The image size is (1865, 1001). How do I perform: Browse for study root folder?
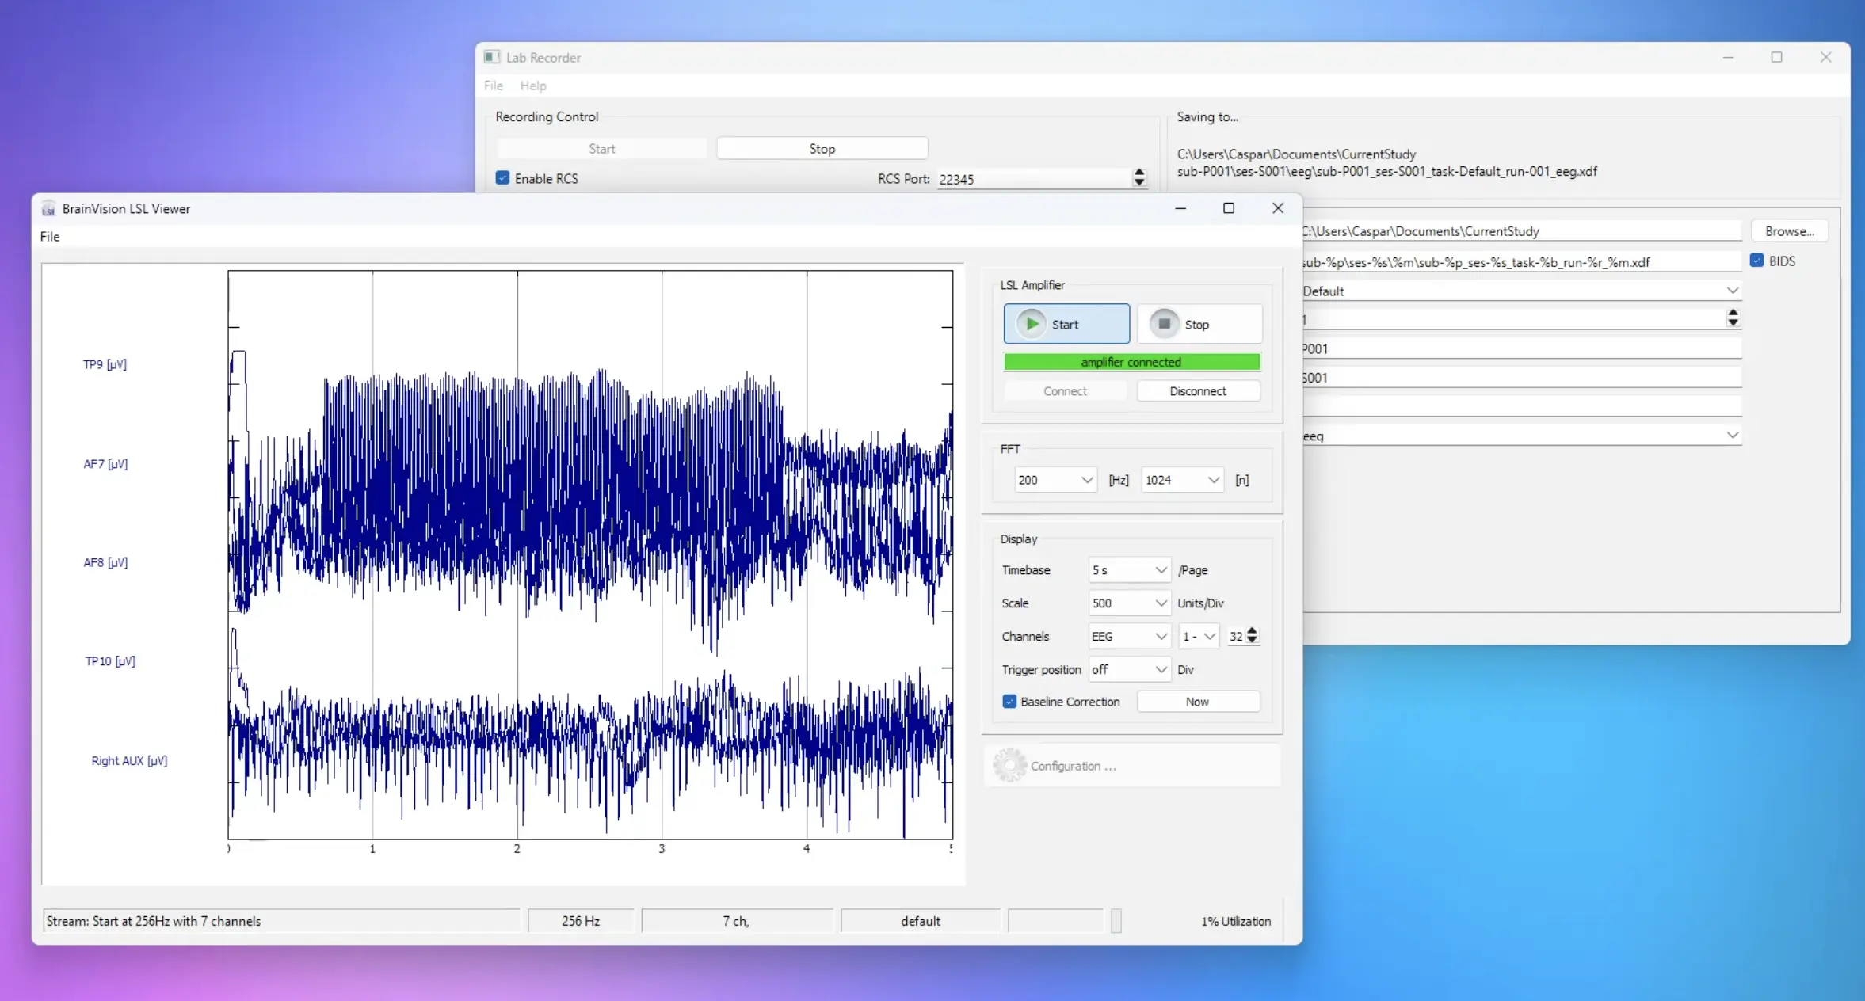pyautogui.click(x=1789, y=231)
